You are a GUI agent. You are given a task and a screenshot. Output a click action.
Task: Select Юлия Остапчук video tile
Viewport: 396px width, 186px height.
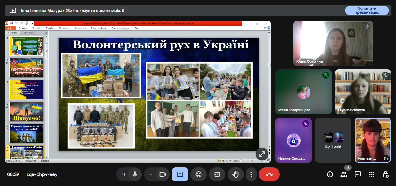click(333, 44)
